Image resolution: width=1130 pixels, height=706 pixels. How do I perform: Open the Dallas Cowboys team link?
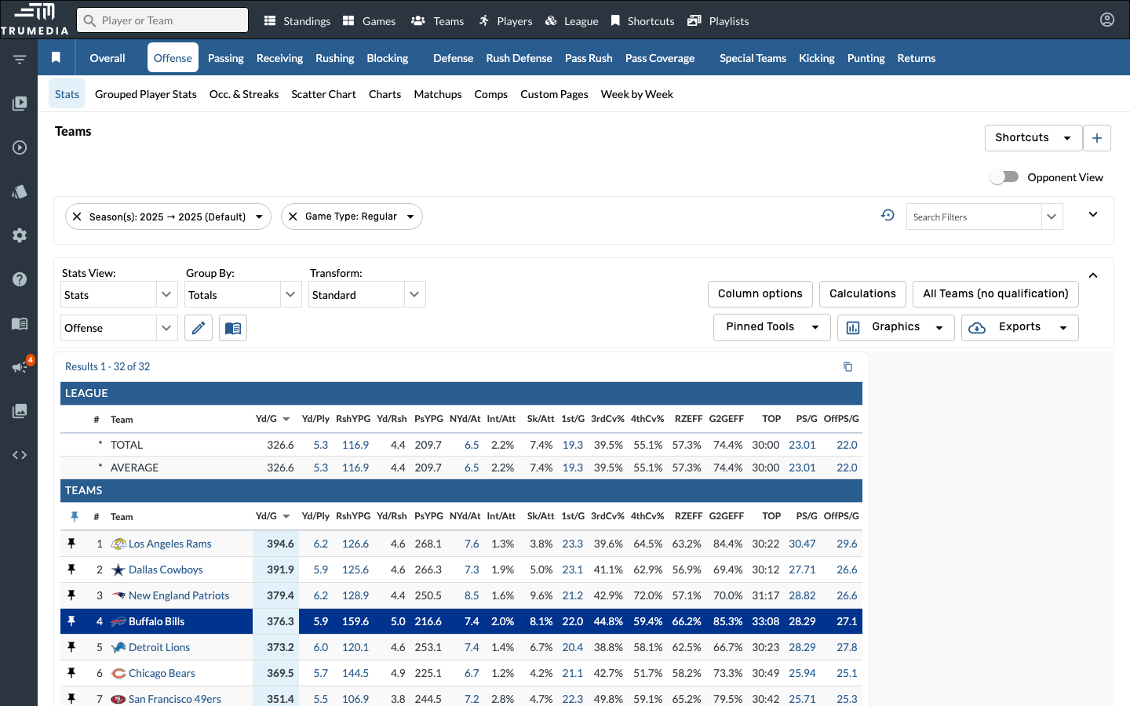click(166, 570)
